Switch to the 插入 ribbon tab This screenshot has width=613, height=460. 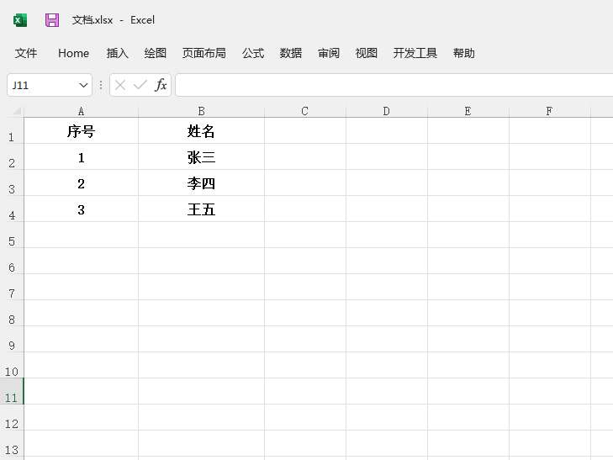coord(118,53)
